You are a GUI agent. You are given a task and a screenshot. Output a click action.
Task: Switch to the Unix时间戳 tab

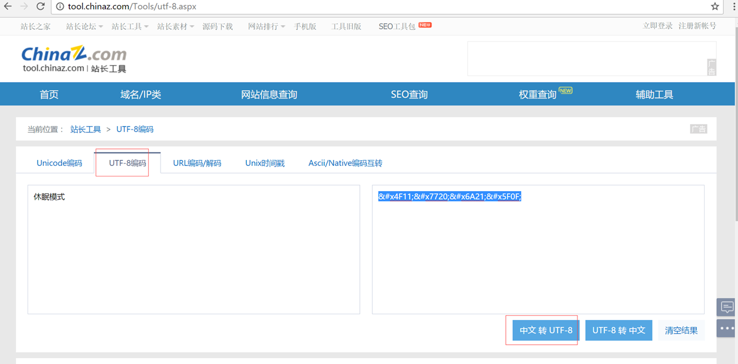(264, 162)
